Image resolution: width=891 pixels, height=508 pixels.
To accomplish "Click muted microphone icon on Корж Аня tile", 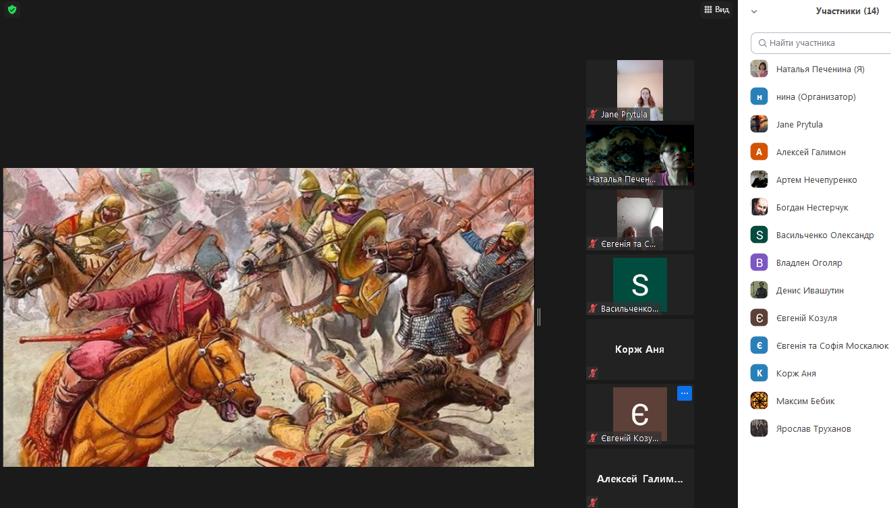I will tap(593, 373).
